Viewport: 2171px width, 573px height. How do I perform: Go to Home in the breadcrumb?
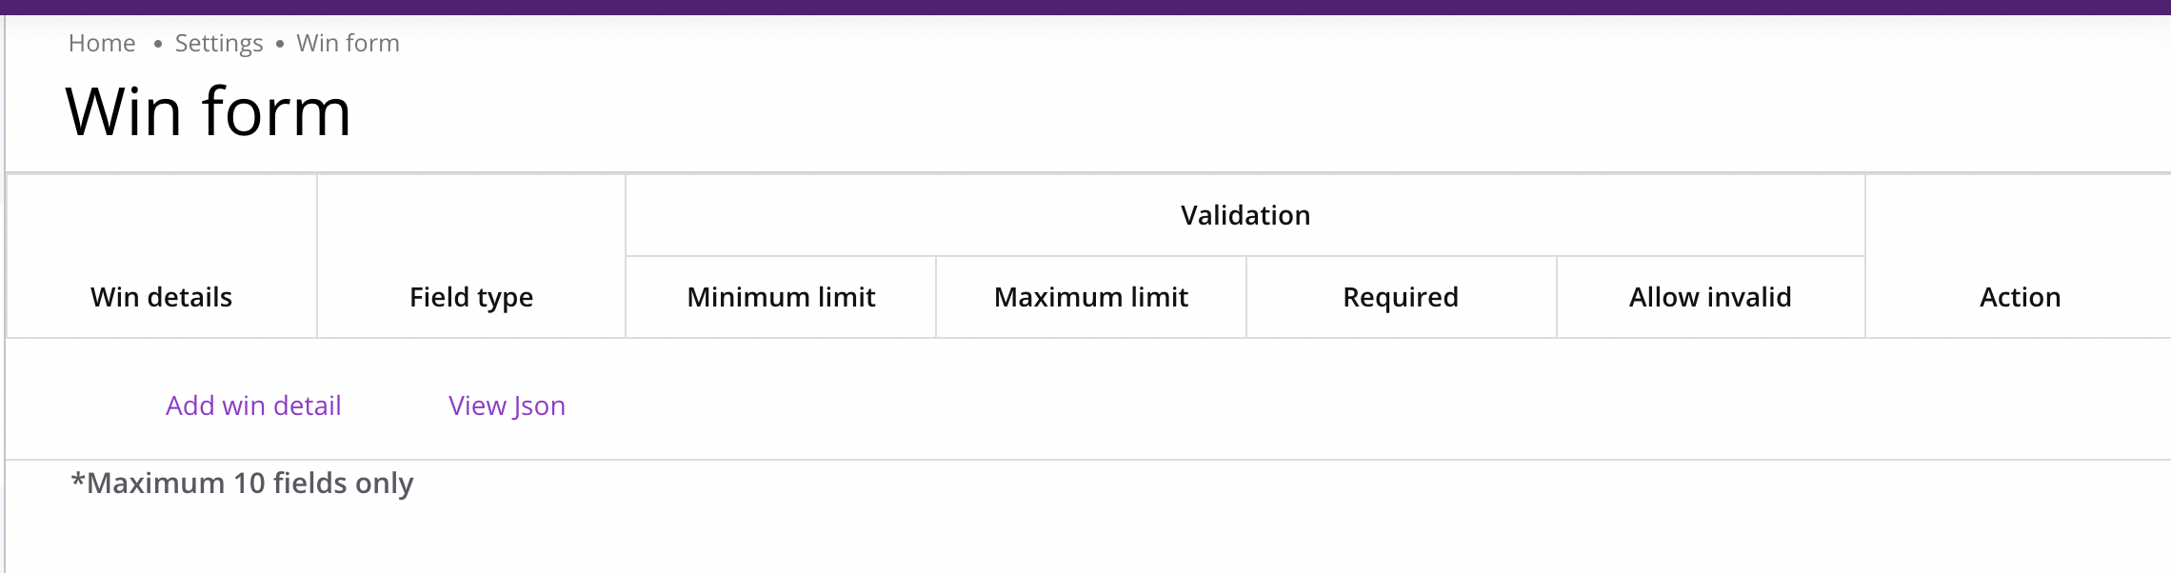[102, 44]
